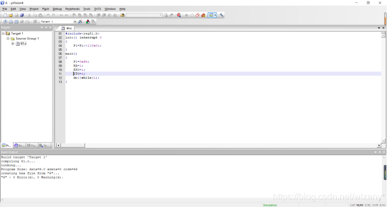Open Target Options magic wand icon

pos(80,22)
